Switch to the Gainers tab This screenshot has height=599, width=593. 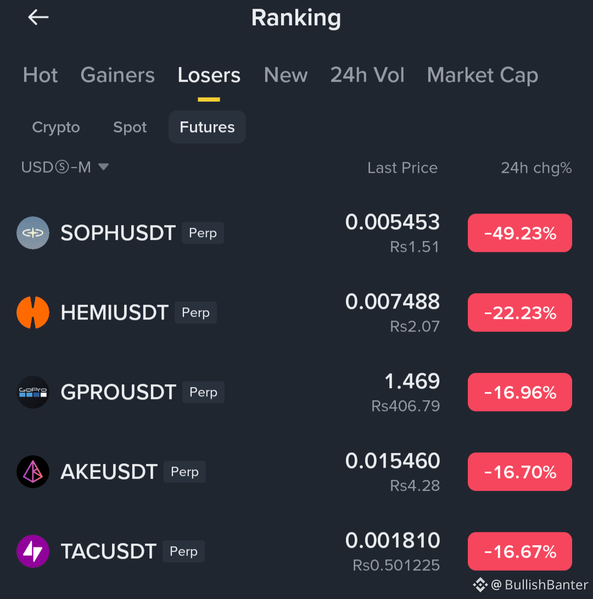118,75
